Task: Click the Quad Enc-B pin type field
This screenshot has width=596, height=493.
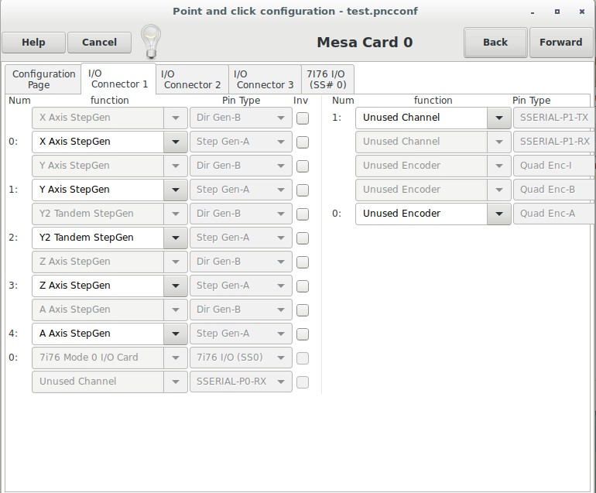Action: click(x=554, y=190)
